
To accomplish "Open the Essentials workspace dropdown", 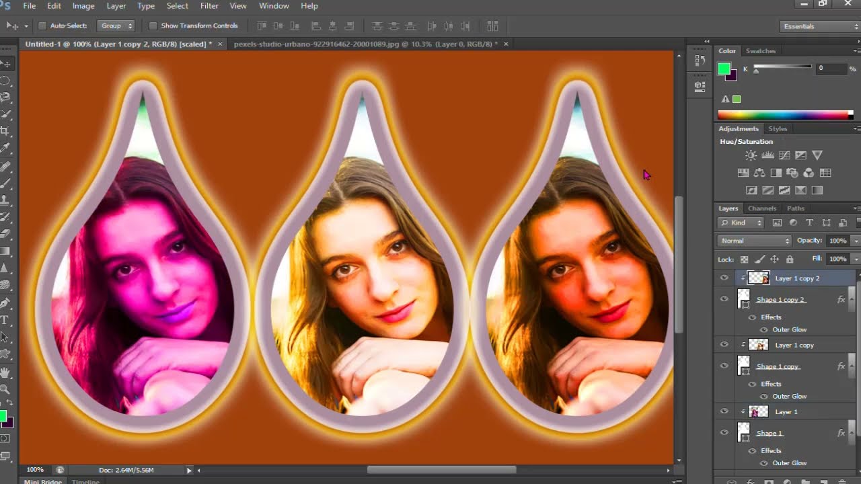I will pos(819,26).
